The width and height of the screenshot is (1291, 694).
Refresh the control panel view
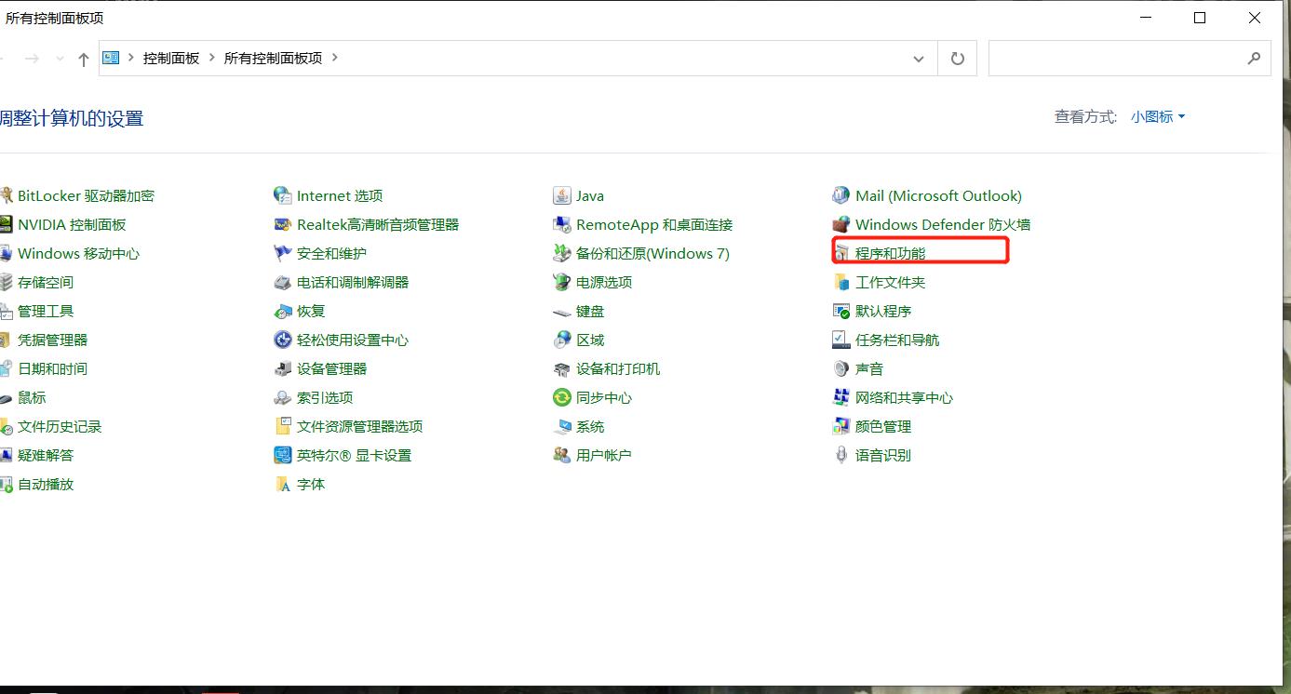pos(957,59)
